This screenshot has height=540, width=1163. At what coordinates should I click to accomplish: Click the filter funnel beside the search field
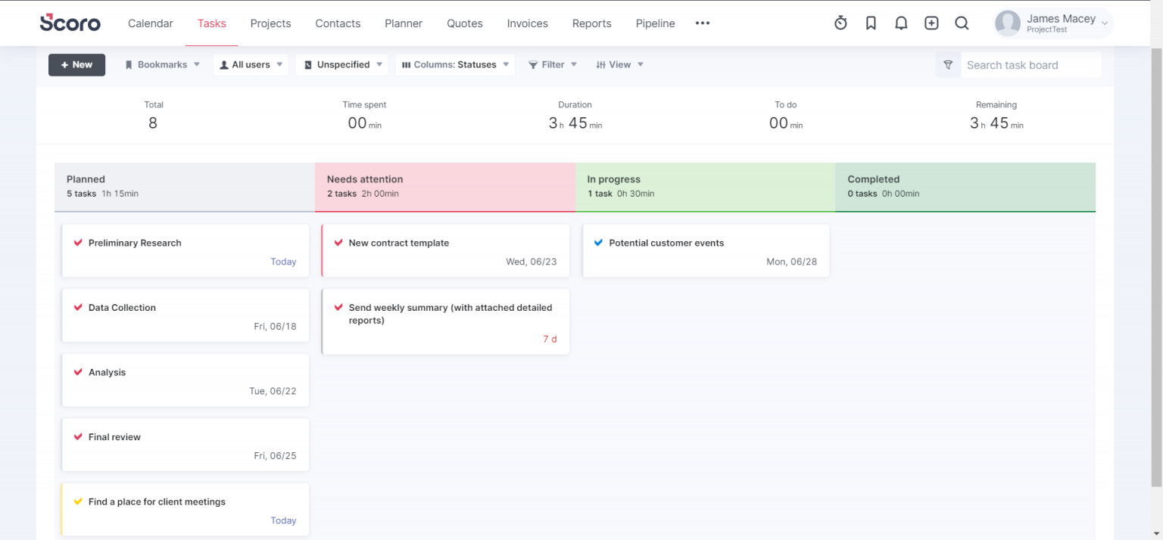click(947, 65)
